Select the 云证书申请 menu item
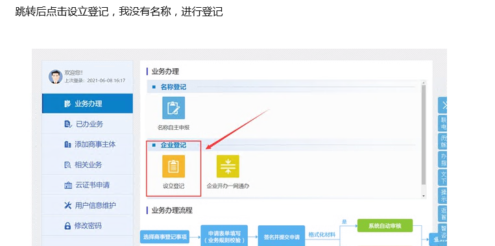The height and width of the screenshot is (246, 495). (88, 185)
